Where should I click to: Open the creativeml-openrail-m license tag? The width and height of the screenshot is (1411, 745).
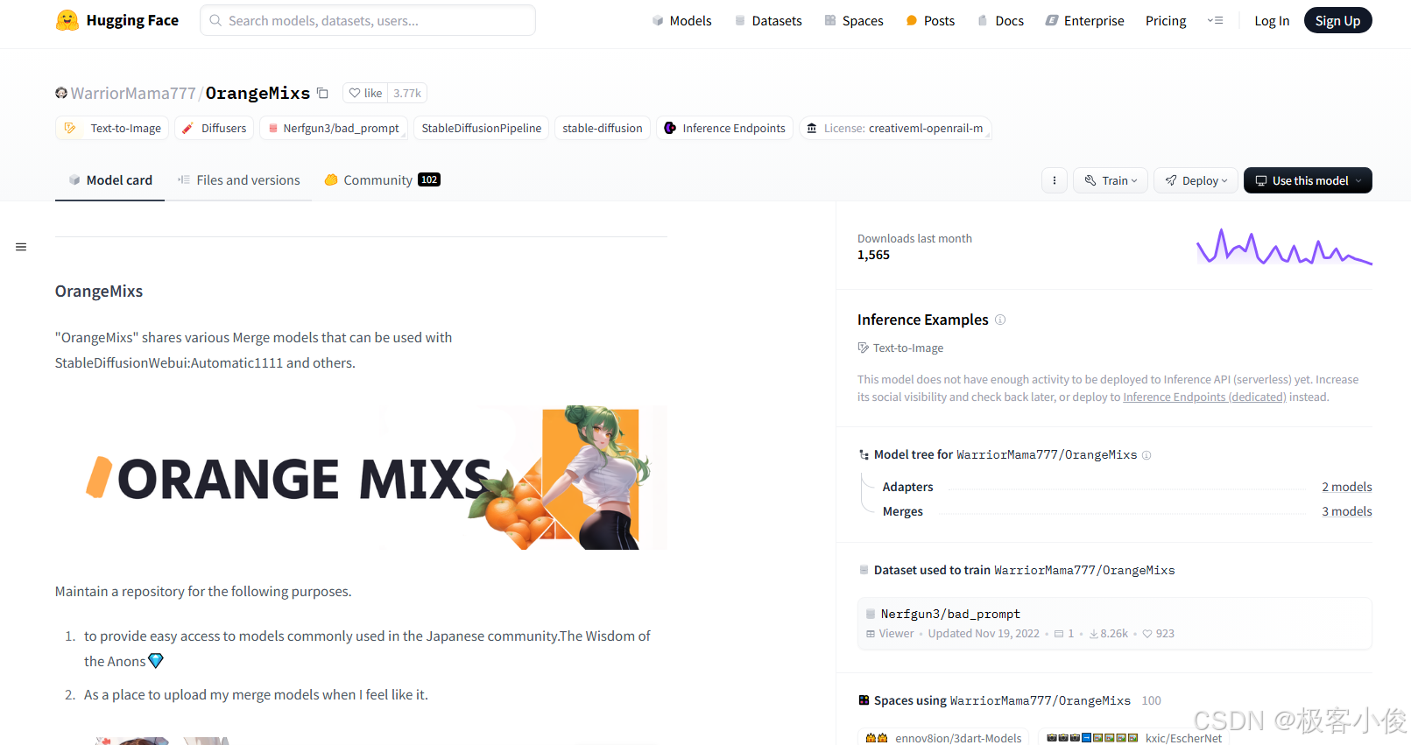click(895, 128)
